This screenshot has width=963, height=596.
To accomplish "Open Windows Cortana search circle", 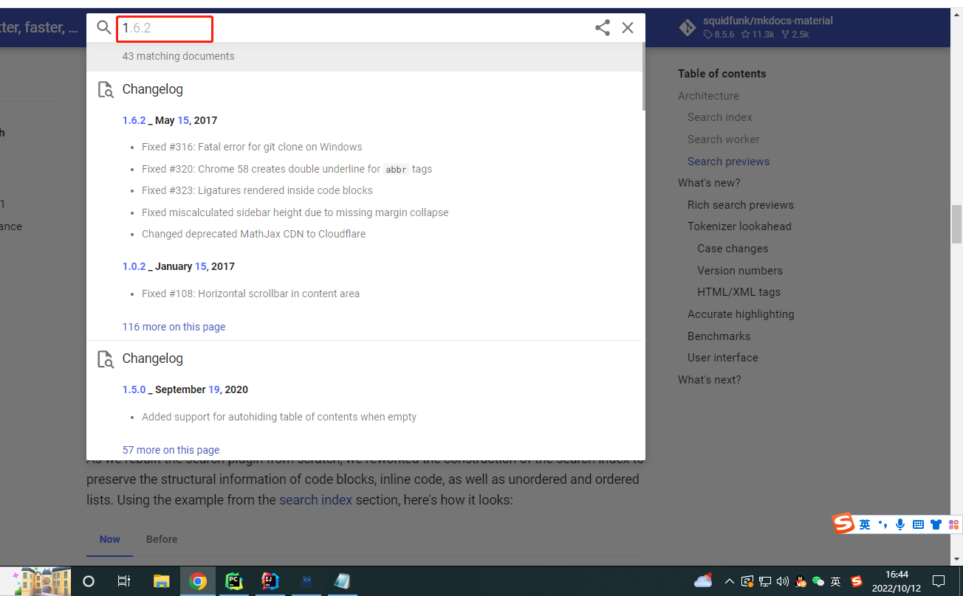I will coord(89,581).
